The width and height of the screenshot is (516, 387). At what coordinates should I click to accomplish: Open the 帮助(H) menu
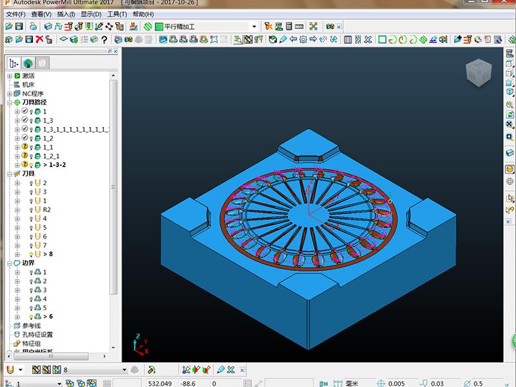[x=143, y=14]
